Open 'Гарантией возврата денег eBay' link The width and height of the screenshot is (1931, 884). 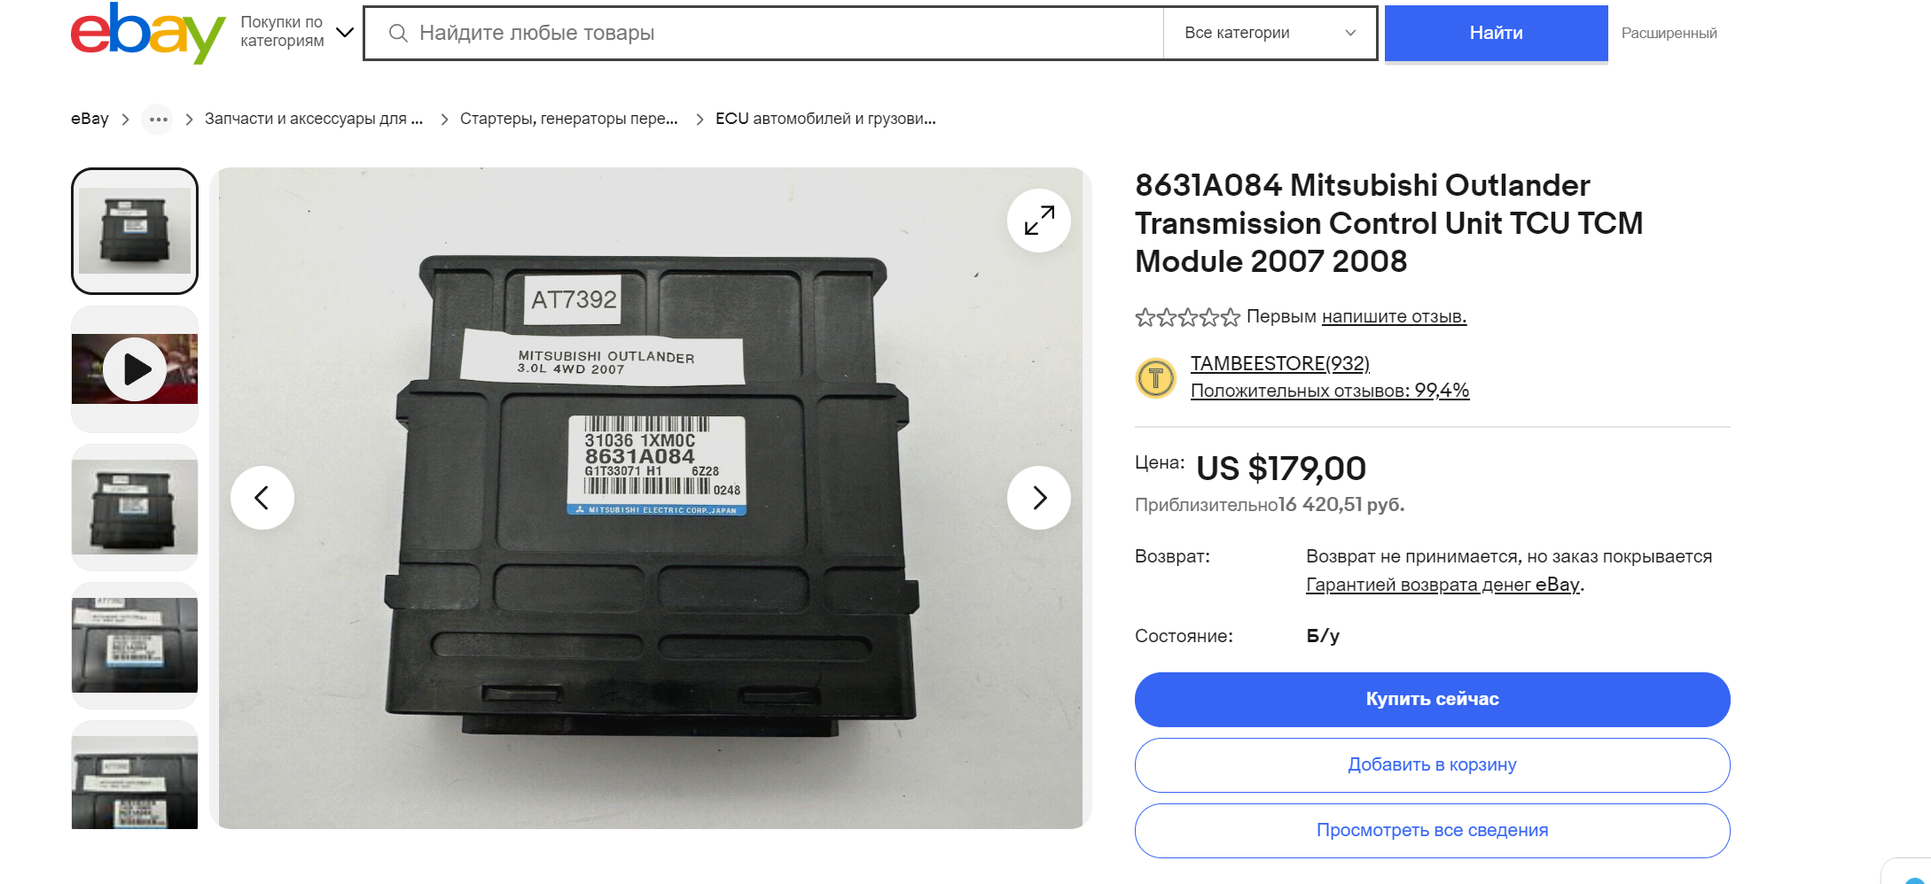1442,585
